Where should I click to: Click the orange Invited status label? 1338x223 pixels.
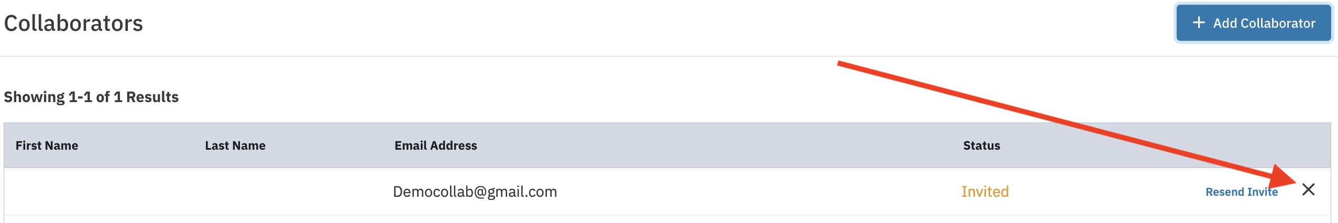pos(985,192)
